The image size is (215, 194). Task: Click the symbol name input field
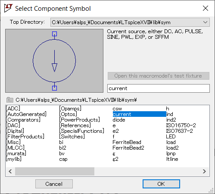click(159, 88)
